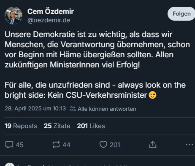
Task: Open Cem Özdemir's profile avatar
Action: tap(14, 16)
